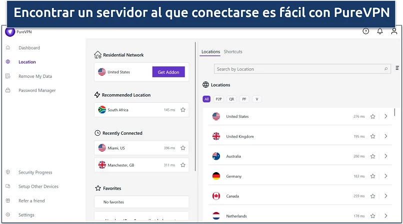The image size is (403, 224).
Task: Star Canada as favorite
Action: [372, 196]
